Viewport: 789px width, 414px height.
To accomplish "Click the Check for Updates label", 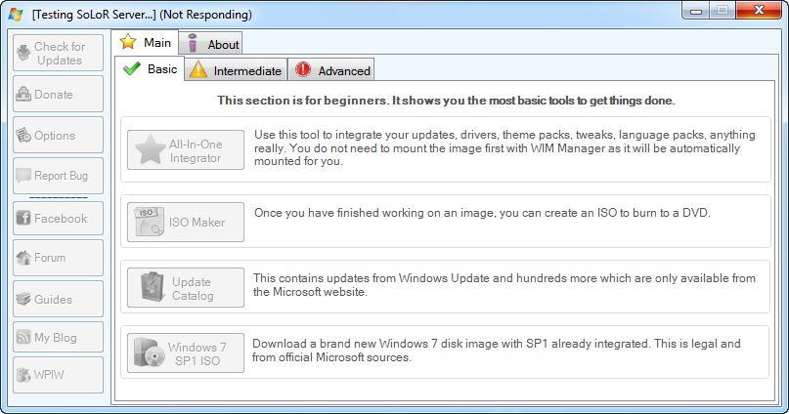I will (x=60, y=54).
